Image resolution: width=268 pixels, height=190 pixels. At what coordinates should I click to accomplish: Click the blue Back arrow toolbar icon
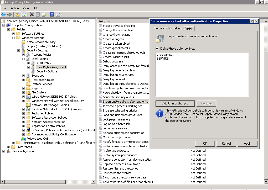(3, 15)
